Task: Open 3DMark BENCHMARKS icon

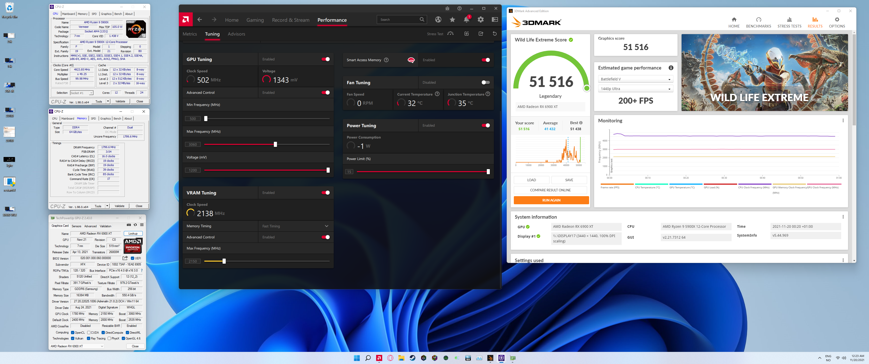Action: (758, 22)
